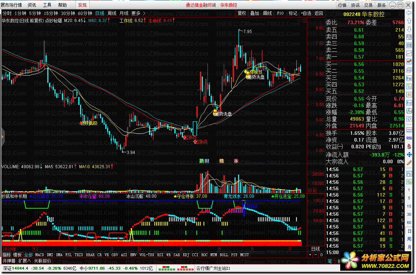Switch to 5分钟 chart period
This screenshot has height=275, width=416.
(x=35, y=13)
